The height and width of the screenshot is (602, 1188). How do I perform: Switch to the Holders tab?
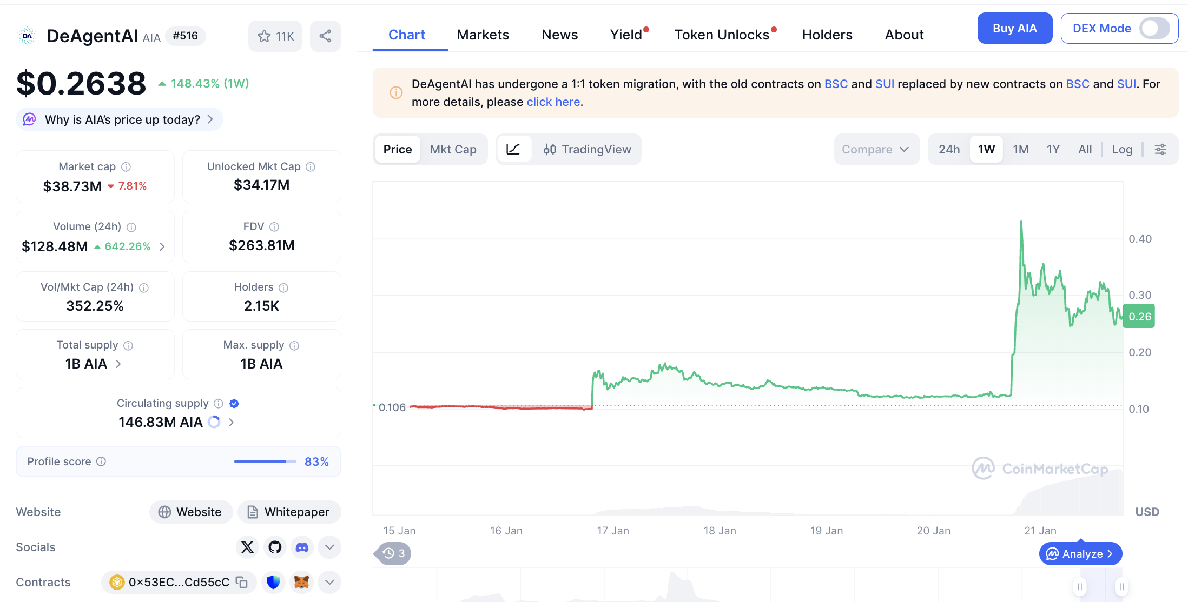pos(827,35)
